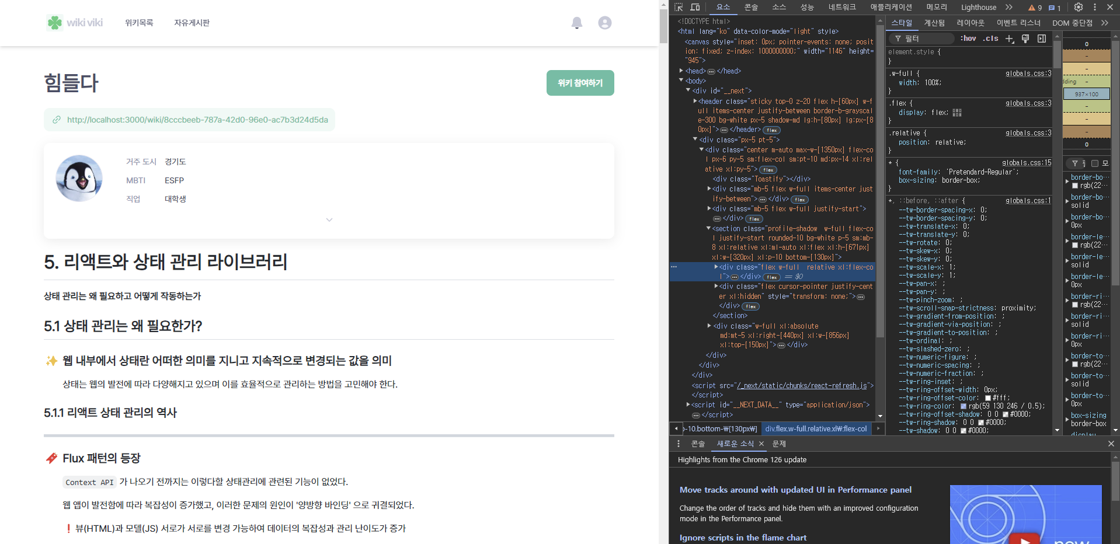Open the react-refresh.js script link
1120x544 pixels.
click(x=802, y=385)
